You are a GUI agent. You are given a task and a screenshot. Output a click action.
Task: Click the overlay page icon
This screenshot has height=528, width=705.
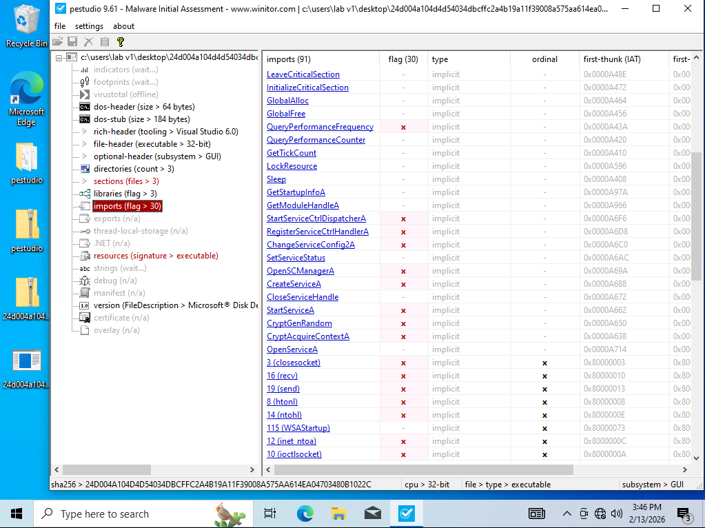(x=85, y=331)
